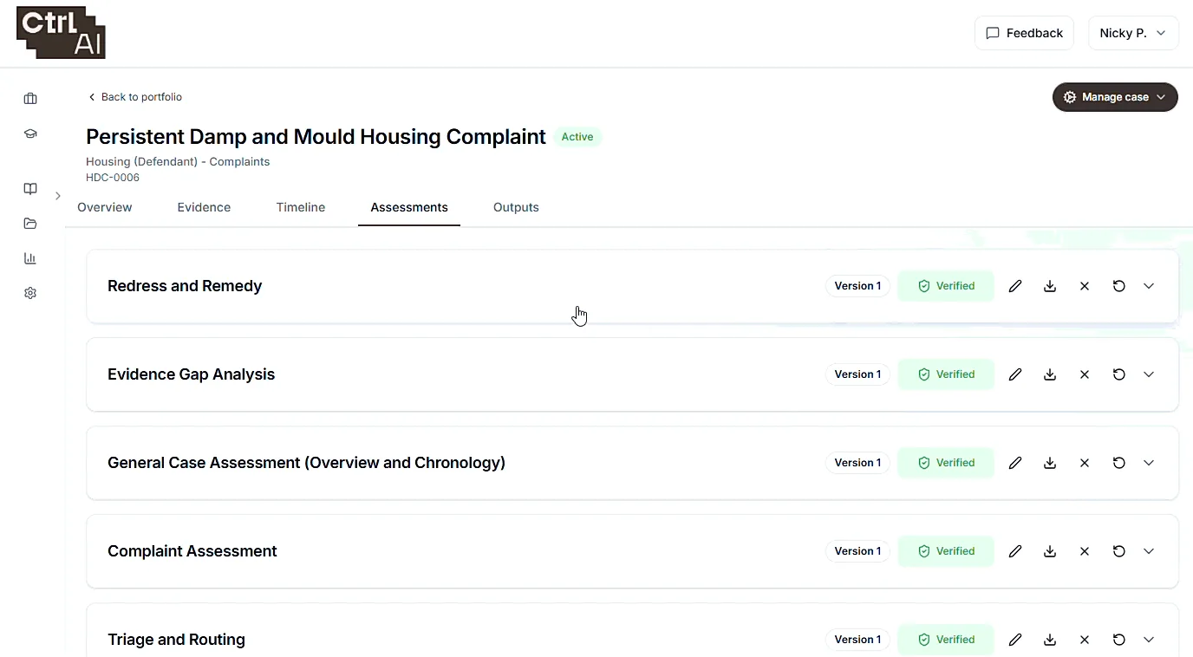Regenerate the General Case Assessment
The width and height of the screenshot is (1193, 657).
point(1119,463)
